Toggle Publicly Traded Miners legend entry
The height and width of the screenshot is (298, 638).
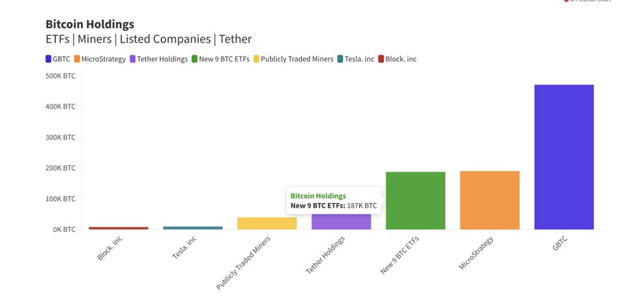coord(293,59)
